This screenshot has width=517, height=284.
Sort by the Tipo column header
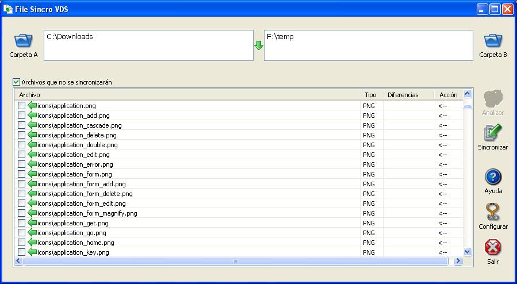coord(371,95)
